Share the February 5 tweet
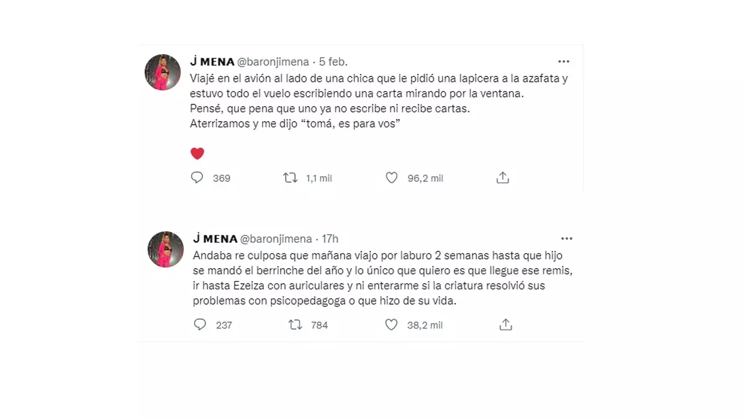 [x=503, y=178]
